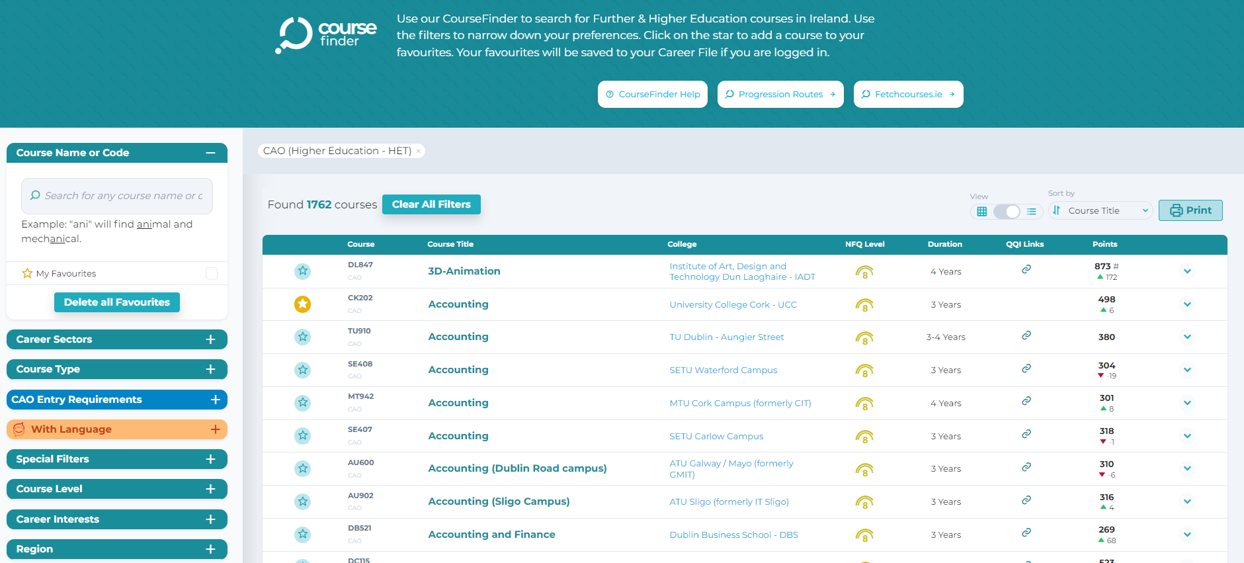Image resolution: width=1244 pixels, height=563 pixels.
Task: Click Delete all Favourites button
Action: coord(117,302)
